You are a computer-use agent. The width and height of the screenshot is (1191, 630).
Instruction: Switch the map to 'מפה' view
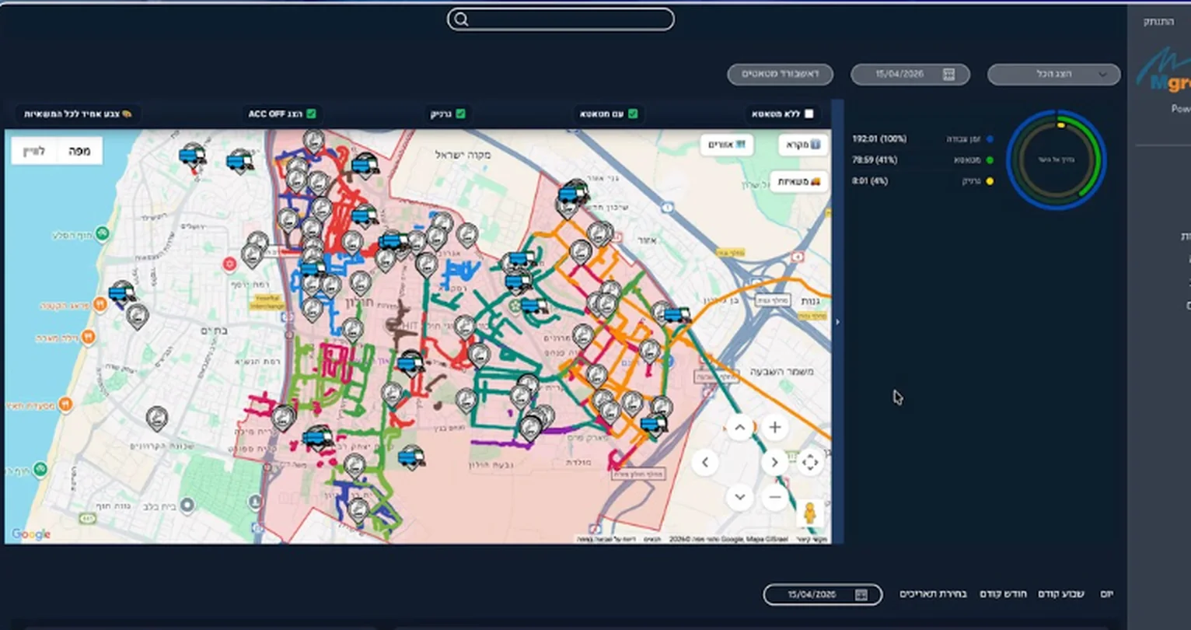pyautogui.click(x=79, y=151)
